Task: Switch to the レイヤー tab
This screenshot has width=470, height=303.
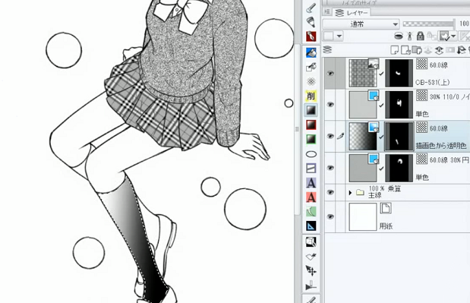Action: [352, 13]
